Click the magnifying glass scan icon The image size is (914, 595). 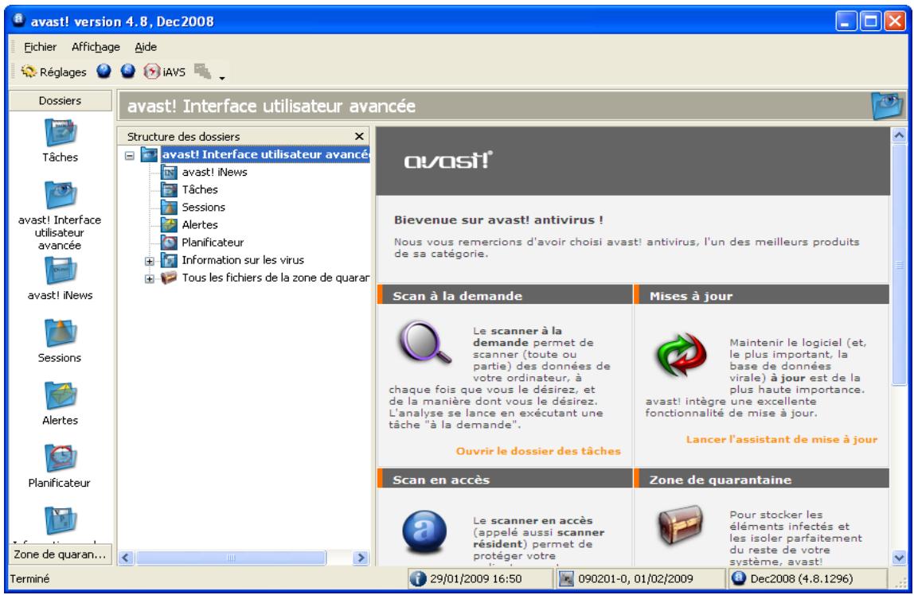425,342
